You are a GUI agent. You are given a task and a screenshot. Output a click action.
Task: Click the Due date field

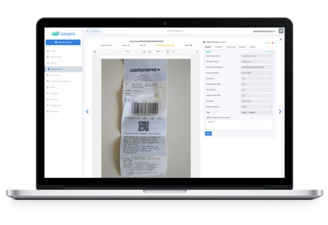[x=256, y=101]
